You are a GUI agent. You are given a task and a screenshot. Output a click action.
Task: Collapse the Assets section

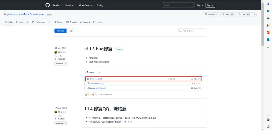(x=89, y=72)
